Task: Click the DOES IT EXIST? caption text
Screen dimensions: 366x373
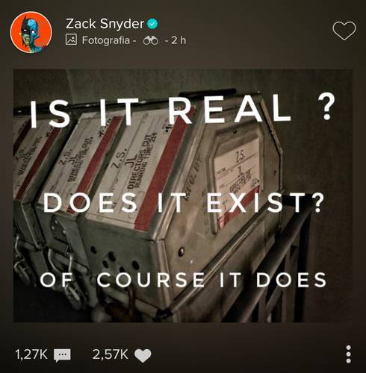Action: coord(184,203)
